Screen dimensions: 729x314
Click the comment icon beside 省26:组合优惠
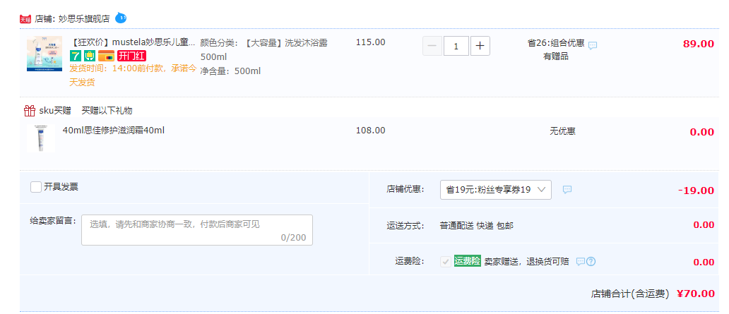(593, 46)
